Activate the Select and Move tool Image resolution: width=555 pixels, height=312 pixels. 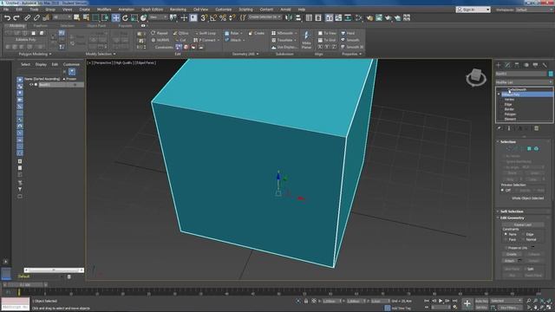coord(115,17)
